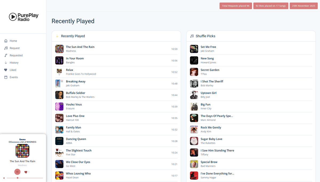This screenshot has width=320, height=182.
Task: Click the Recently Played header arrow icon
Action: coord(57,36)
